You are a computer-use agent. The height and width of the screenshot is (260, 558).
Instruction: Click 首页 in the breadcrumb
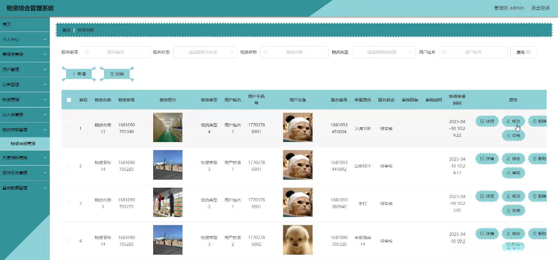tap(67, 30)
